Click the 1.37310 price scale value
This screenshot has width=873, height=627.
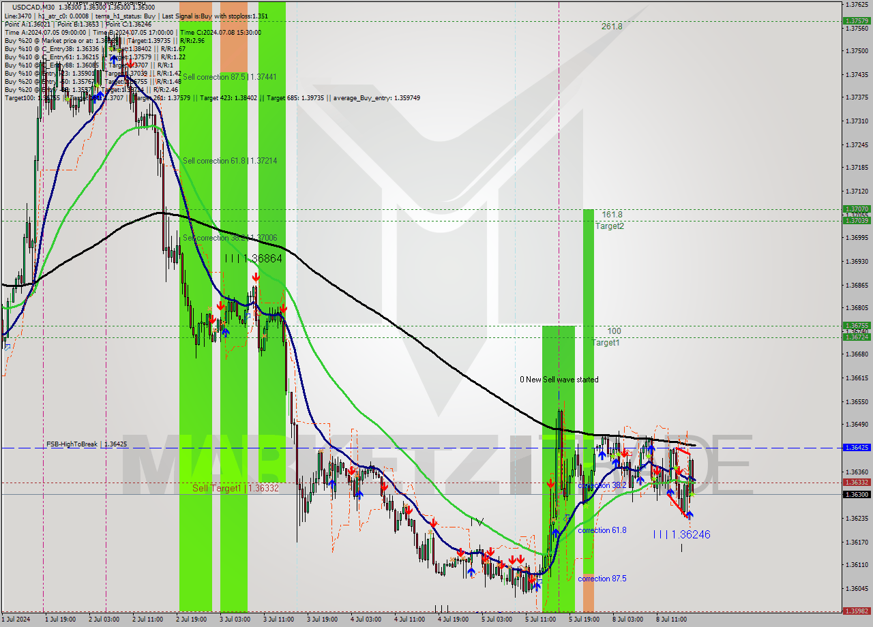[857, 121]
